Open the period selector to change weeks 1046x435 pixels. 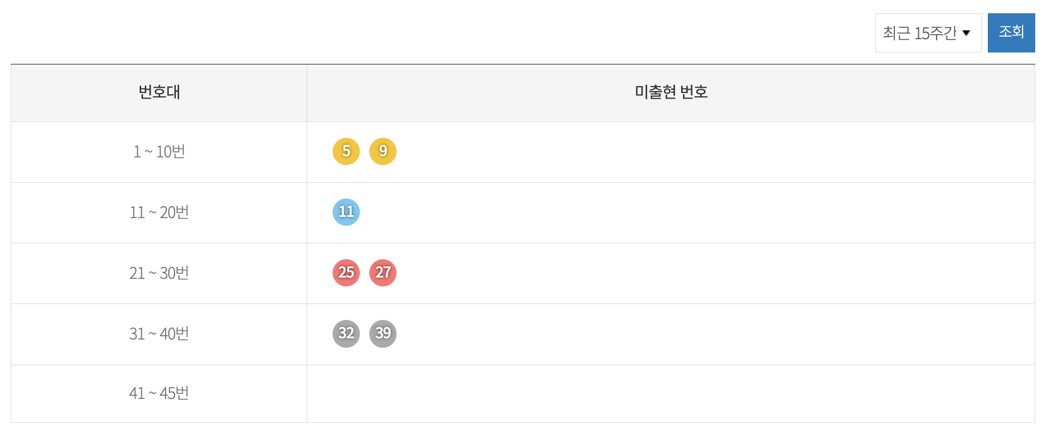(x=927, y=32)
